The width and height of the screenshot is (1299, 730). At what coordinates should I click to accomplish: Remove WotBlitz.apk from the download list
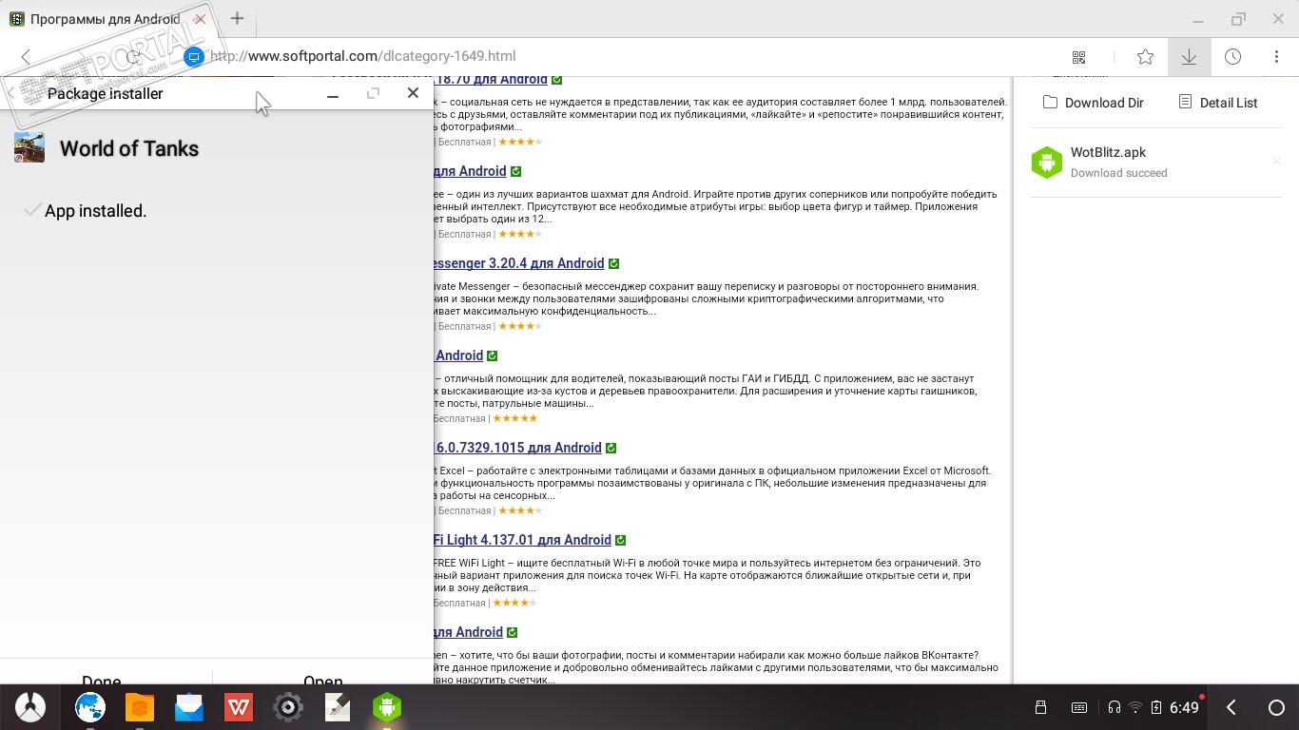(1276, 162)
